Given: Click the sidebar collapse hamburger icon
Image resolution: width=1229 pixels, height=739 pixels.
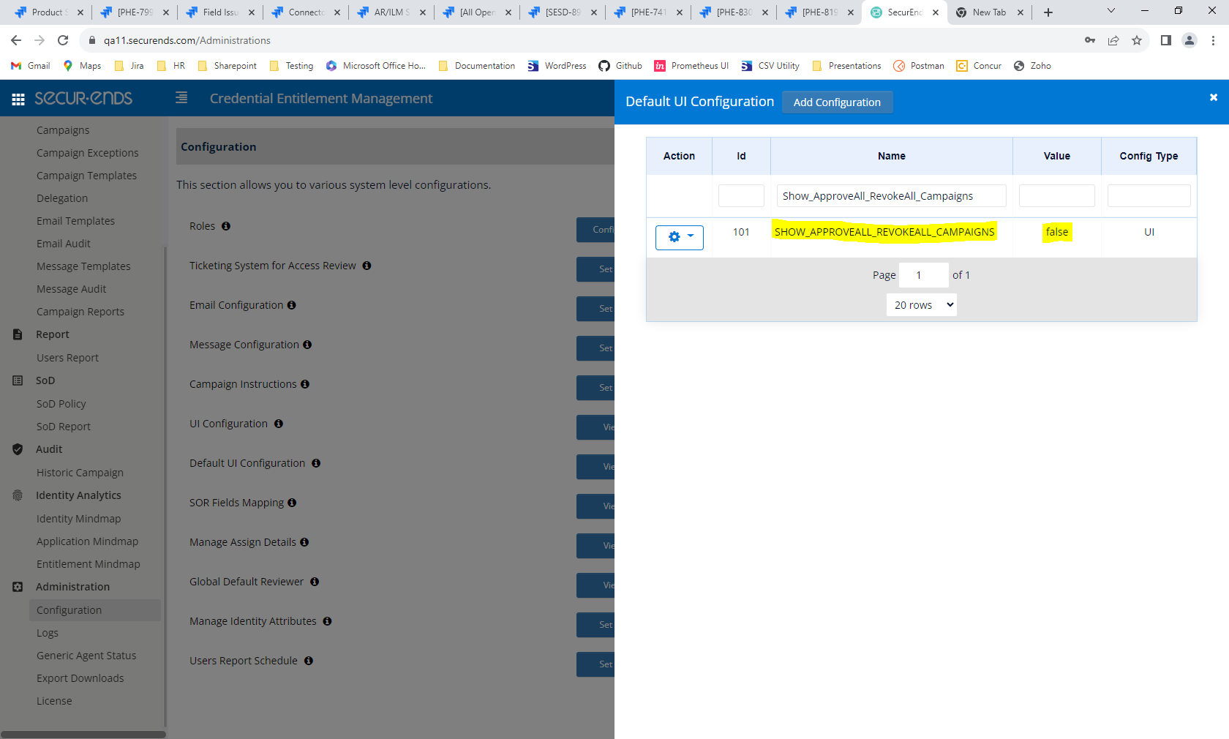Looking at the screenshot, I should 181,97.
